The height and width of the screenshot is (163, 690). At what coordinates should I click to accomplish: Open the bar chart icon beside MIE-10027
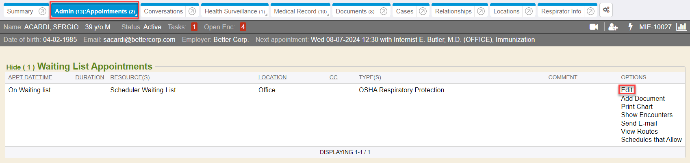[681, 27]
